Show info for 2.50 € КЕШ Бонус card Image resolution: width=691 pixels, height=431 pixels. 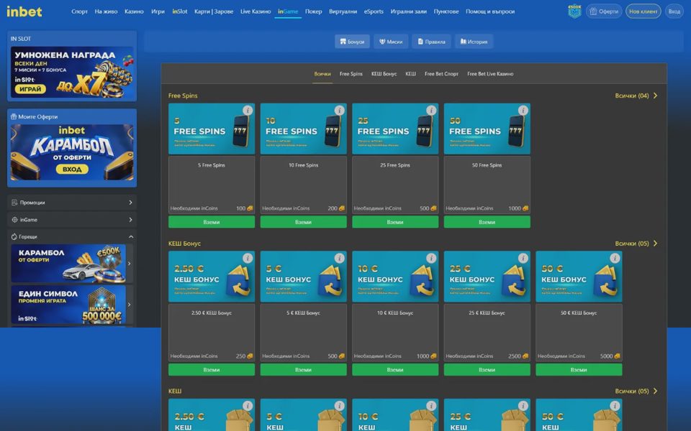tap(248, 258)
